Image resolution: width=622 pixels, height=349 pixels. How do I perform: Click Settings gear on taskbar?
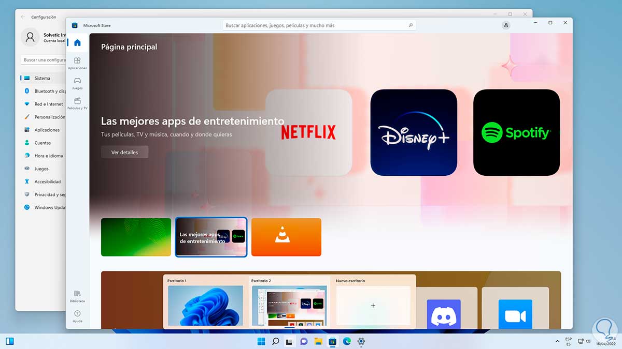tap(361, 341)
